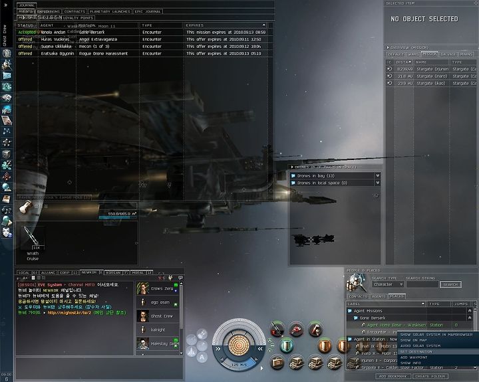
Task: Select Agent Home Base station bookmark
Action: (411, 325)
